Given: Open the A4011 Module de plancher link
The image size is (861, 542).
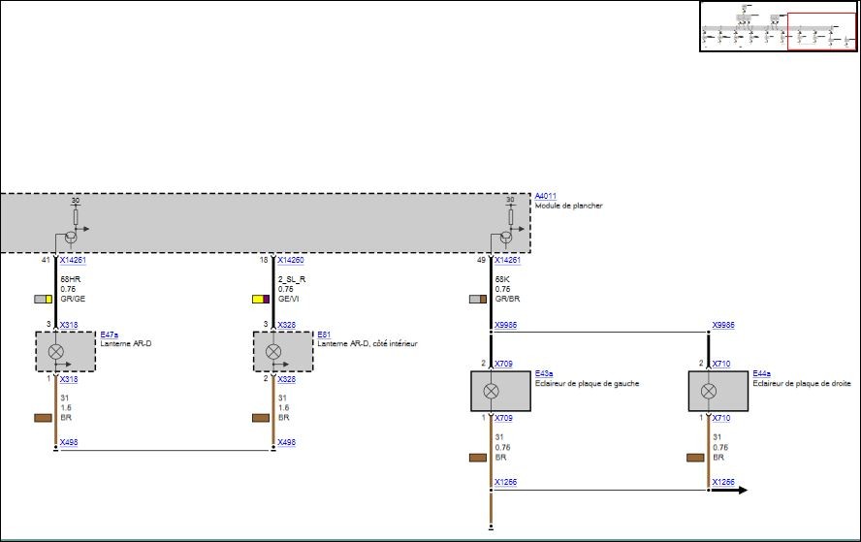Looking at the screenshot, I should [x=545, y=196].
